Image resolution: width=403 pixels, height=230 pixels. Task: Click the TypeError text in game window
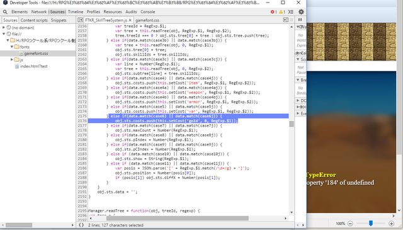click(x=321, y=175)
